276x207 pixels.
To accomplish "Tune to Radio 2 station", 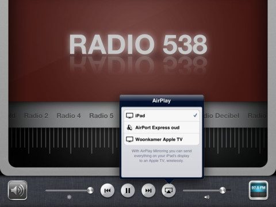I will (36, 116).
